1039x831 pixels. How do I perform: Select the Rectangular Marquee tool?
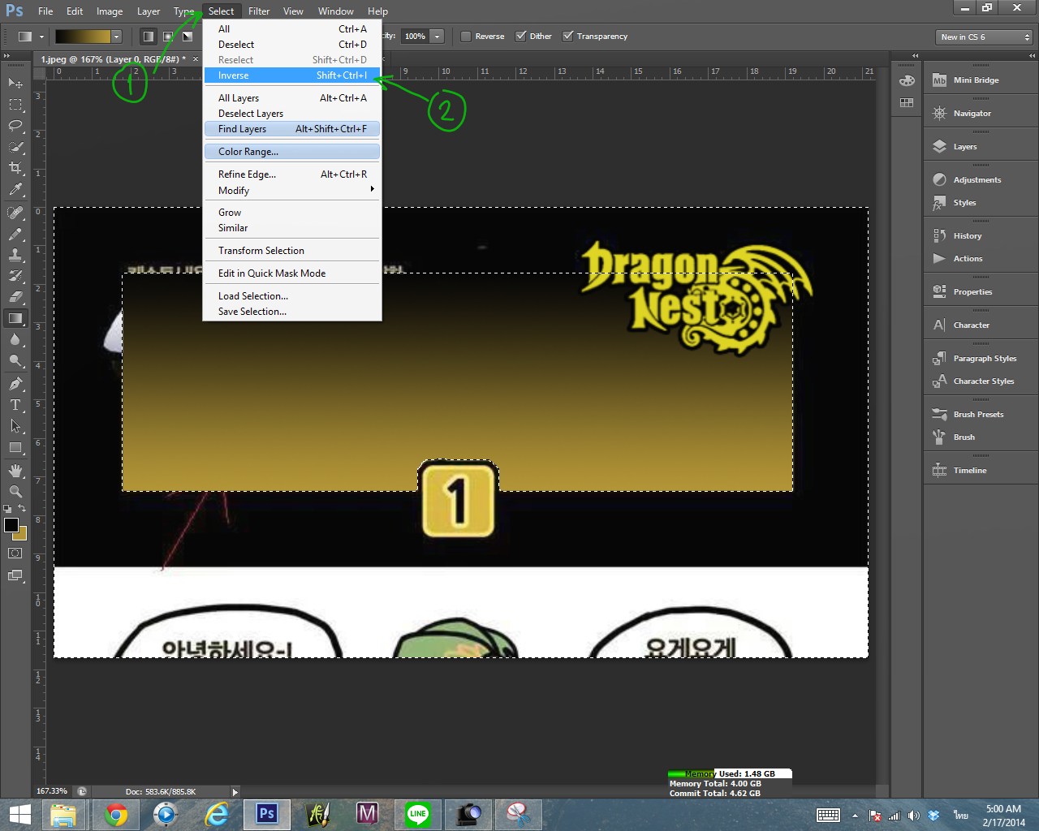(15, 105)
